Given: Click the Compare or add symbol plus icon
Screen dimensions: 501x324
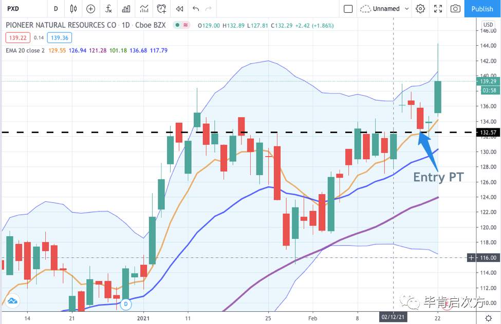Looking at the screenshot, I should (x=91, y=9).
